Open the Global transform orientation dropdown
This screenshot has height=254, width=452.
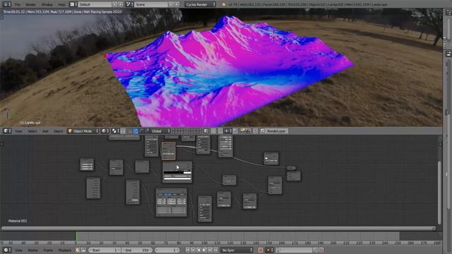(x=160, y=131)
